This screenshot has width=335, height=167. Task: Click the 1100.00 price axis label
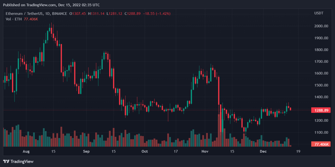pos(321,132)
